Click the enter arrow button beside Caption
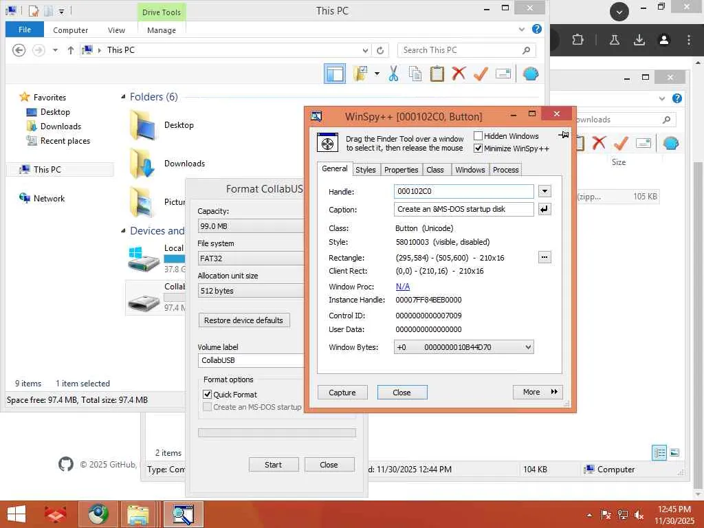The width and height of the screenshot is (704, 528). (544, 209)
